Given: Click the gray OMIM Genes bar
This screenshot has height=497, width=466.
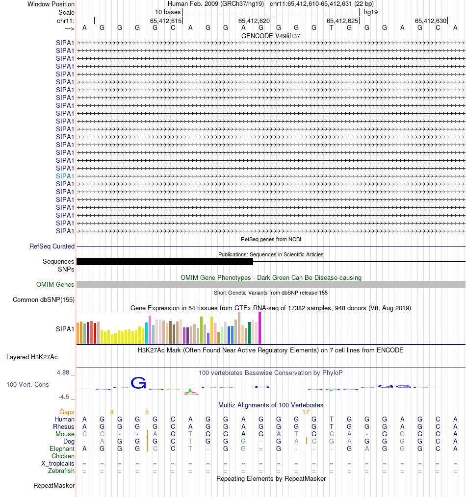Looking at the screenshot, I should (x=271, y=285).
